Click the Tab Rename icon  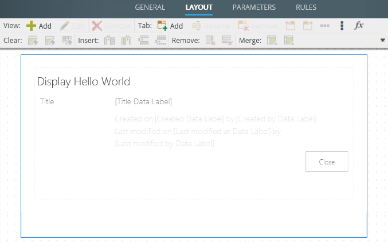[197, 26]
